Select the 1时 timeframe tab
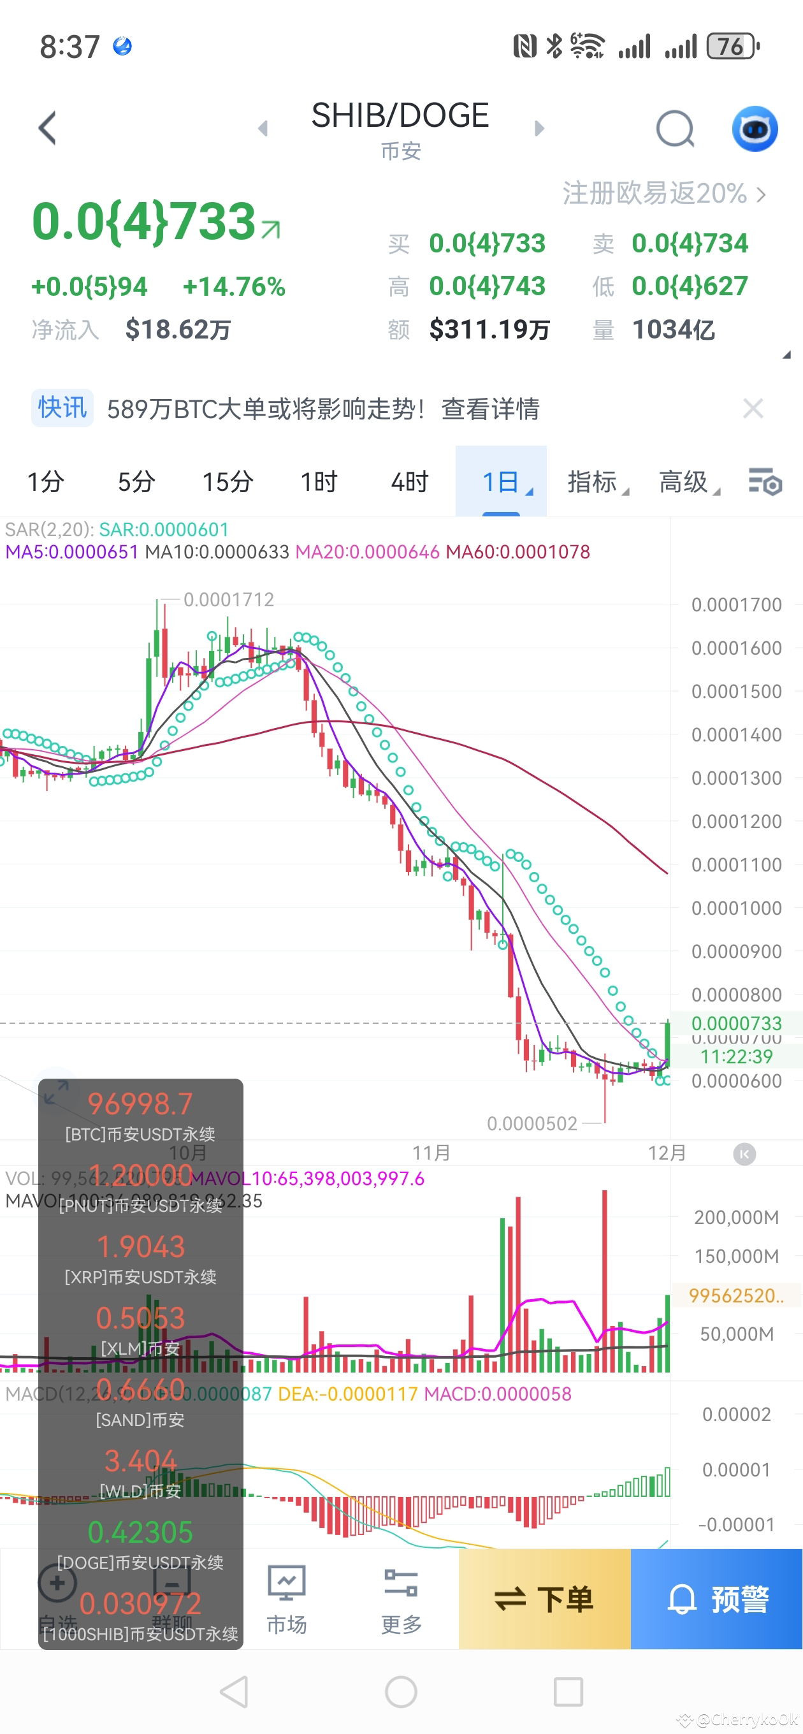 click(x=319, y=481)
